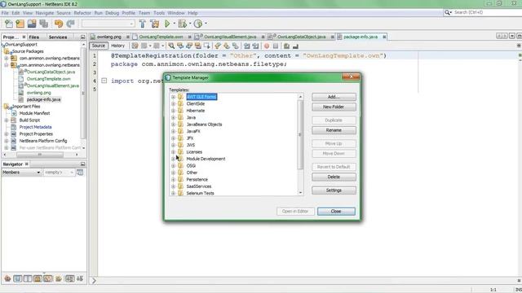Expand the Other template folder
The image size is (522, 293).
click(173, 173)
